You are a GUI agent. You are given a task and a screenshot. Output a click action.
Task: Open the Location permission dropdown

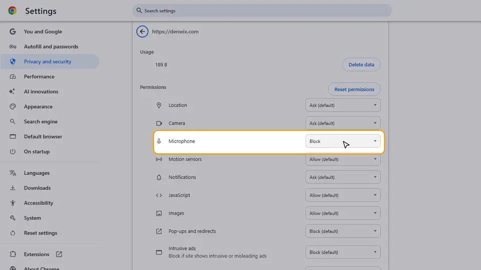pyautogui.click(x=343, y=105)
